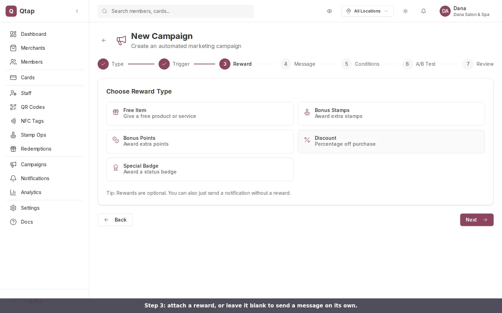Open the Notifications bell icon in sidebar
Image resolution: width=502 pixels, height=313 pixels.
13,178
